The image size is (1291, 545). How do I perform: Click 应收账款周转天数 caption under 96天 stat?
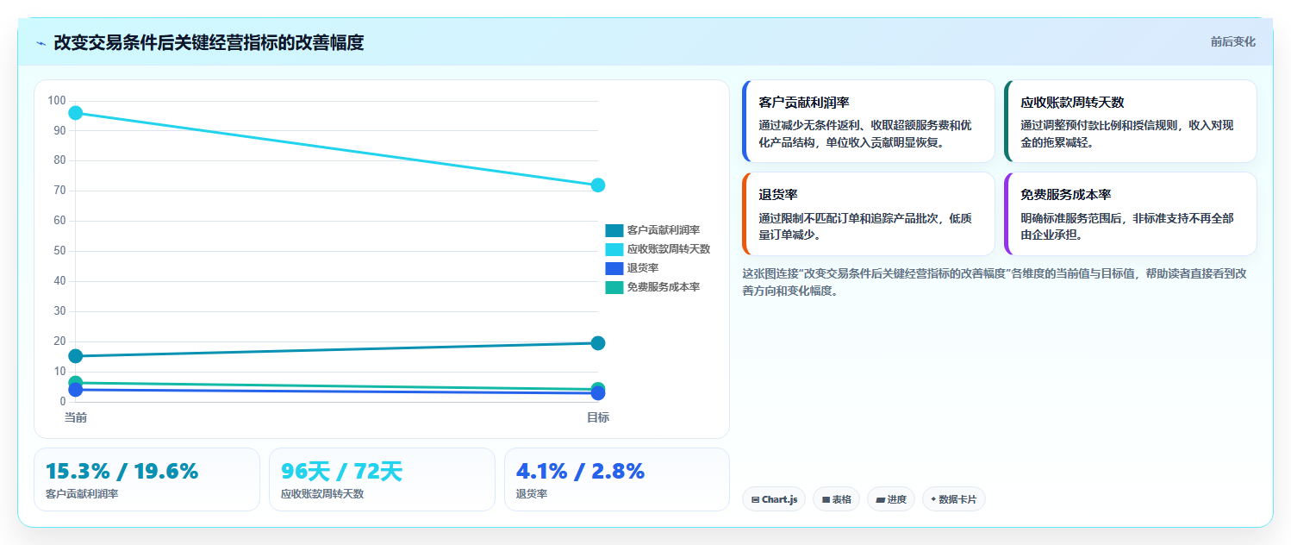click(322, 494)
